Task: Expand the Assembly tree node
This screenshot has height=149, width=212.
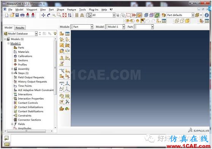Action: (12, 69)
